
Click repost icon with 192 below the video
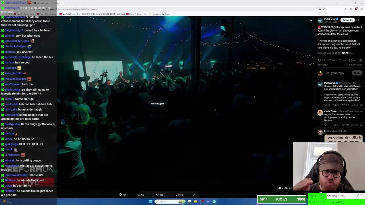coord(141,195)
